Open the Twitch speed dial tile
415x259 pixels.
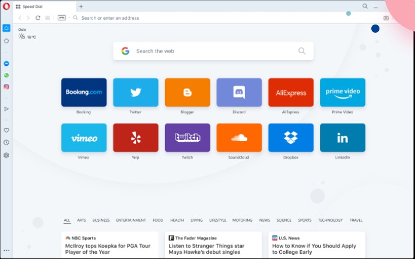point(187,138)
